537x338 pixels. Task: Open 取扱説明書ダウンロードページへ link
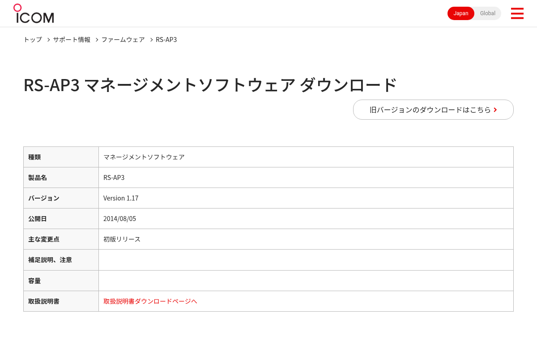click(x=150, y=301)
